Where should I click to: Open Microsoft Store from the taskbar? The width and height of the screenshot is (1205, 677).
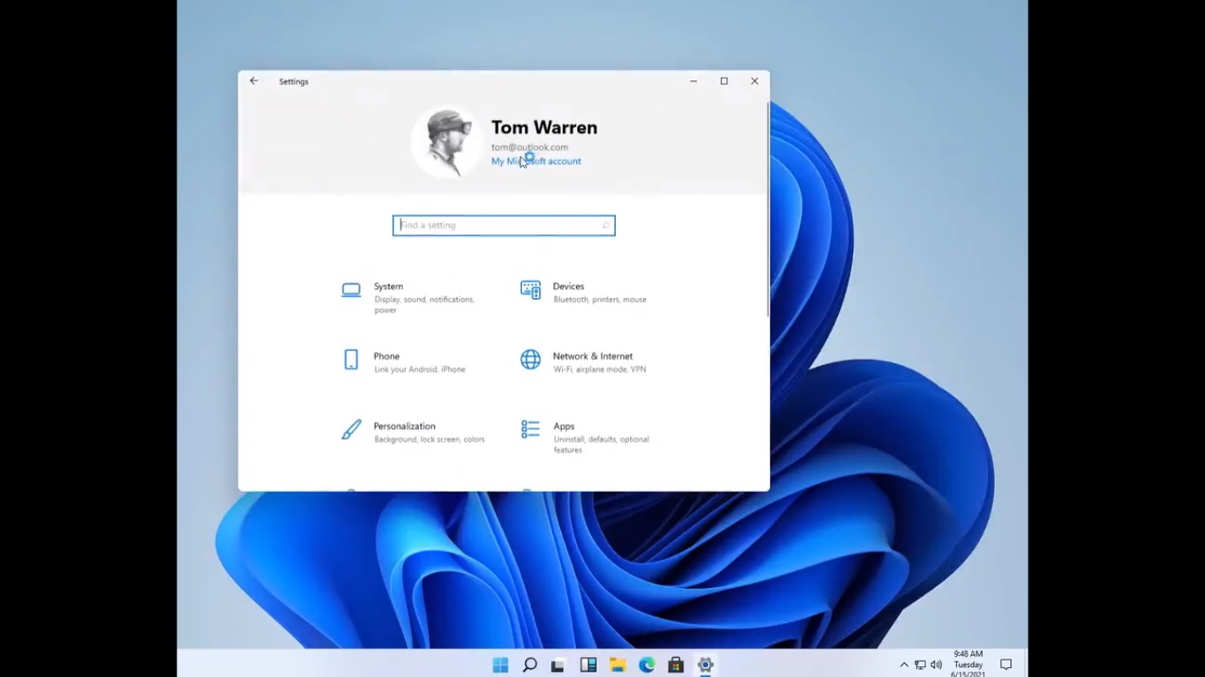(x=676, y=665)
